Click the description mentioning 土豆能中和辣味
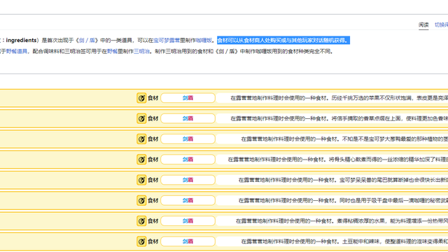Viewport: 448px width, 252px height. [x=344, y=241]
